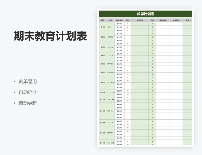This screenshot has height=155, width=202.
Task: Select the 周数 column header
Action: [103, 20]
